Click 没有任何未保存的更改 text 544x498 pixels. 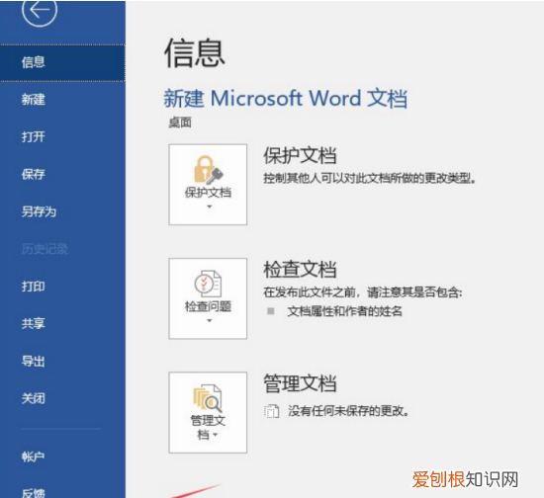[x=348, y=411]
